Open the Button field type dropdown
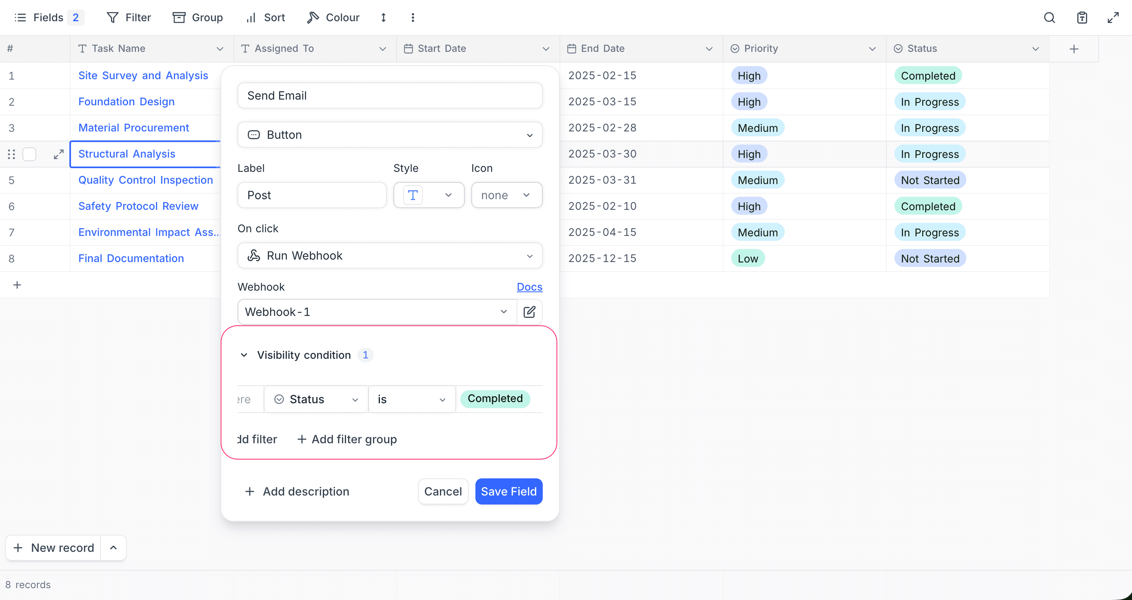The image size is (1132, 600). 390,135
